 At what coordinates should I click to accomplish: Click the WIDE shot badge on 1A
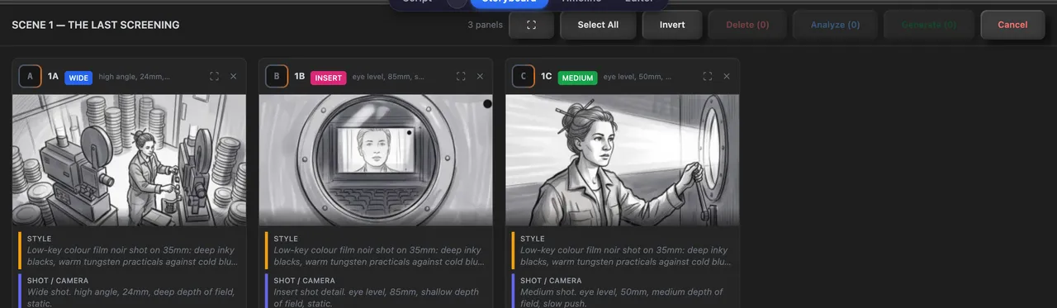coord(78,78)
